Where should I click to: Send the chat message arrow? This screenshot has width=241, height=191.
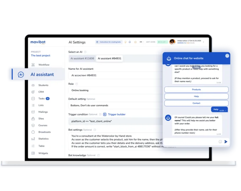(x=226, y=142)
